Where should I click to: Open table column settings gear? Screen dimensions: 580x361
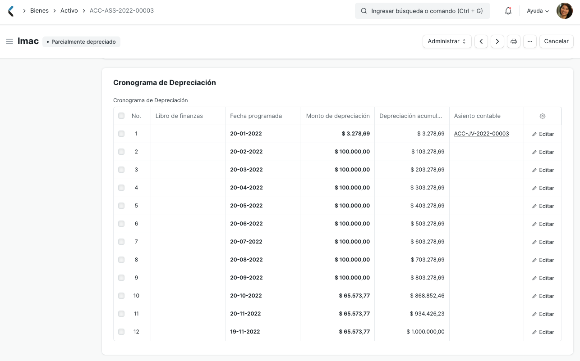click(543, 116)
